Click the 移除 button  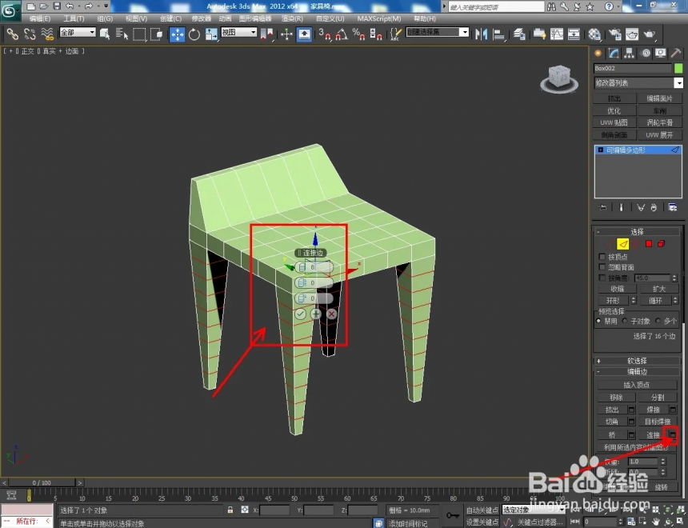coord(616,398)
